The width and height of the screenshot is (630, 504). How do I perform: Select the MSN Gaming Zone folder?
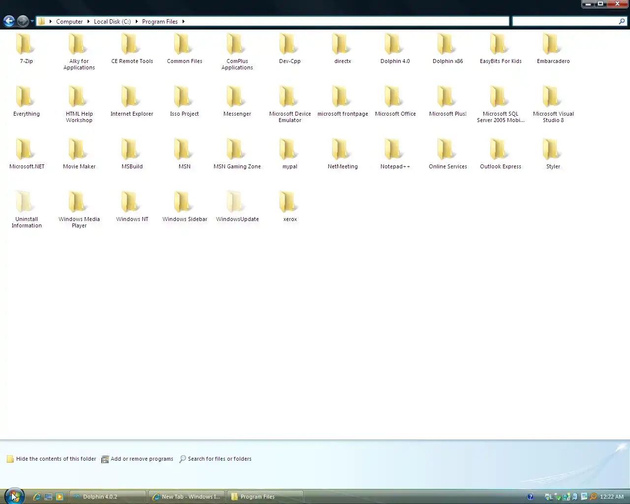237,154
